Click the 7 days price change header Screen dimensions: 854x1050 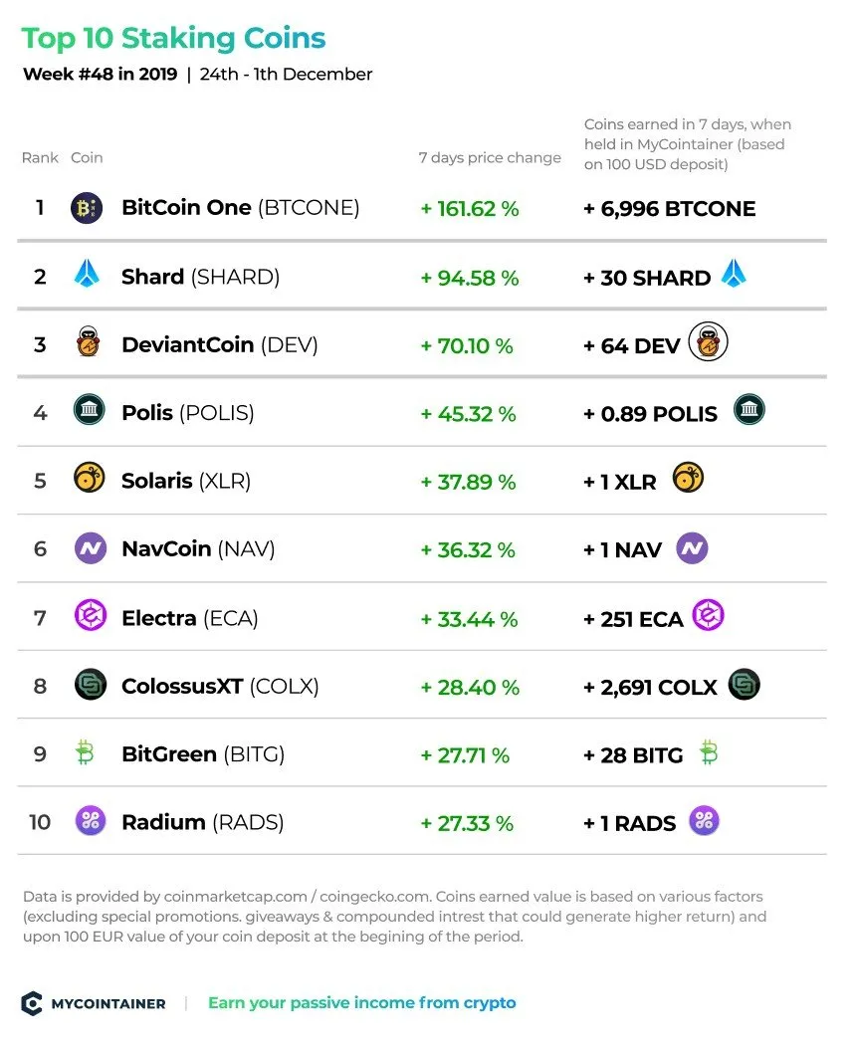(x=490, y=158)
